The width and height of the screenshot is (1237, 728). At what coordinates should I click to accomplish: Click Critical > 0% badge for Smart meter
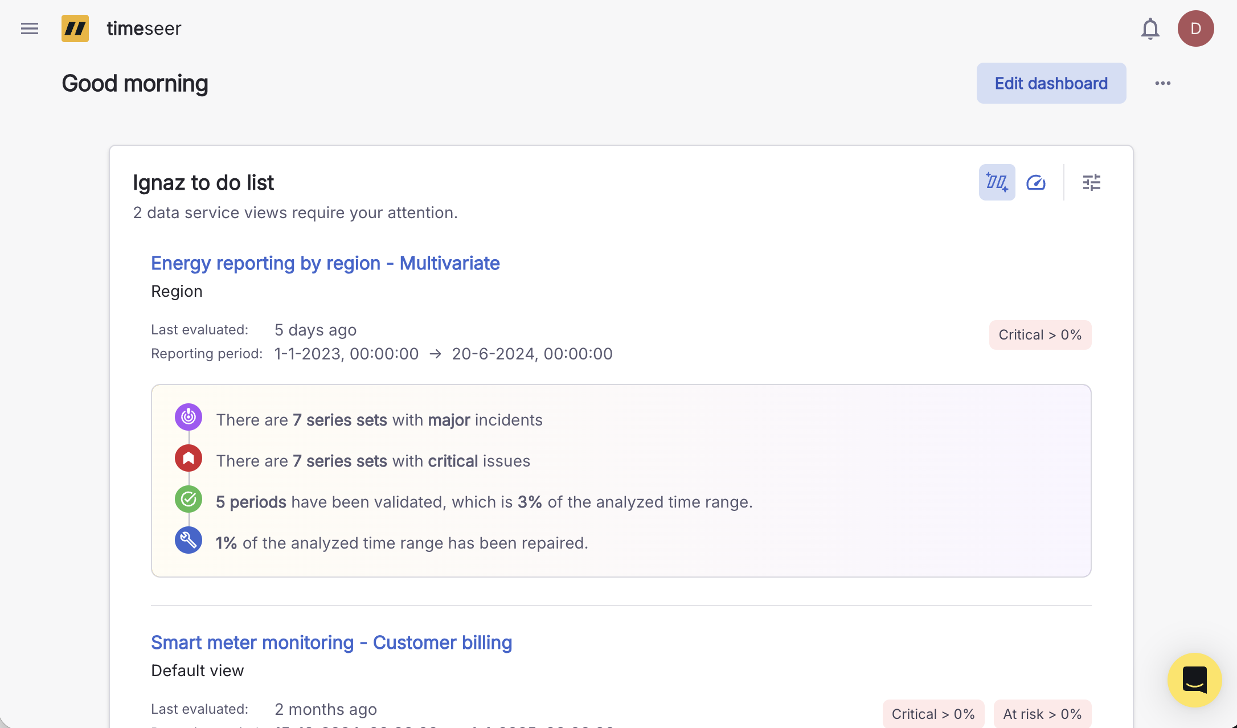click(933, 714)
